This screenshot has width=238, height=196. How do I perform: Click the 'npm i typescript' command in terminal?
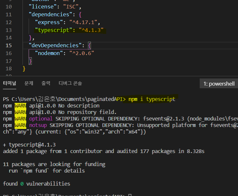152,99
